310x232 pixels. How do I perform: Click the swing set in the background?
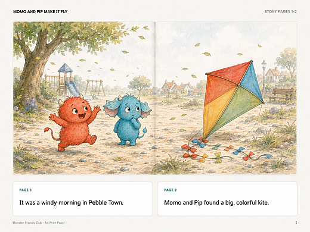95,87
